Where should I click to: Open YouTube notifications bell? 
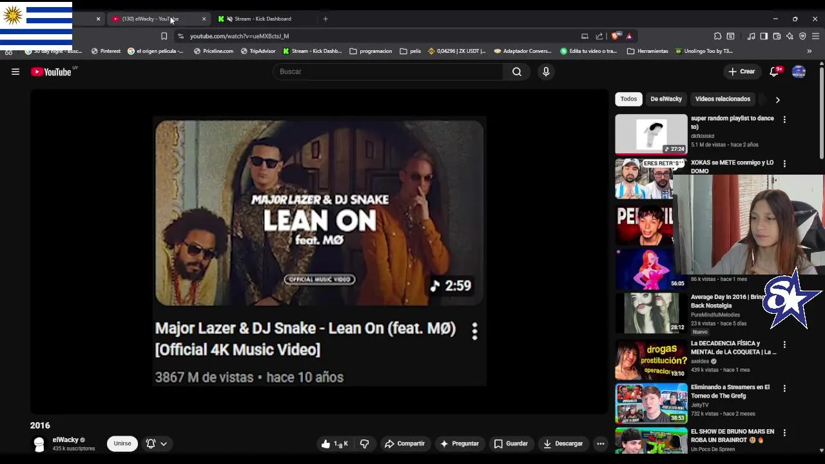pos(775,72)
